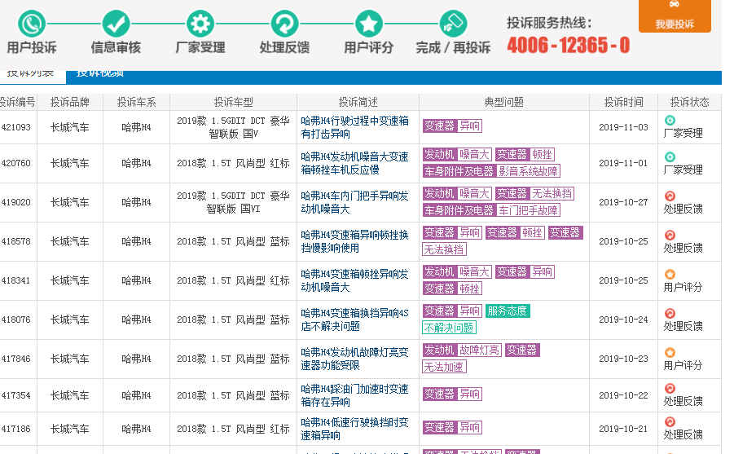Click the orange 我要投诉 button

coord(675,16)
